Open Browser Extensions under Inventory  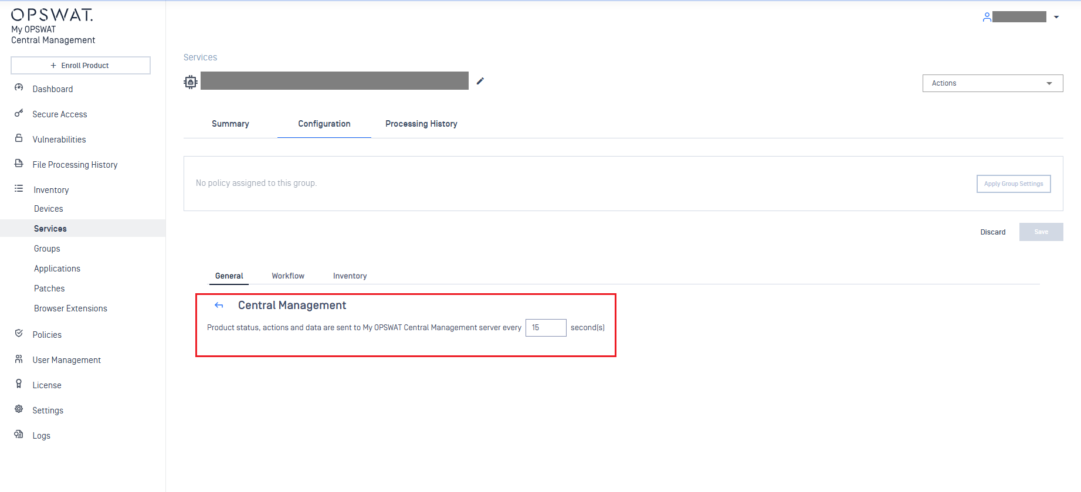click(70, 308)
